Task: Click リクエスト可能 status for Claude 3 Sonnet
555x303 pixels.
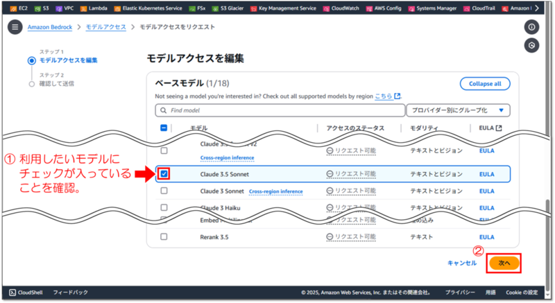Action: click(351, 191)
